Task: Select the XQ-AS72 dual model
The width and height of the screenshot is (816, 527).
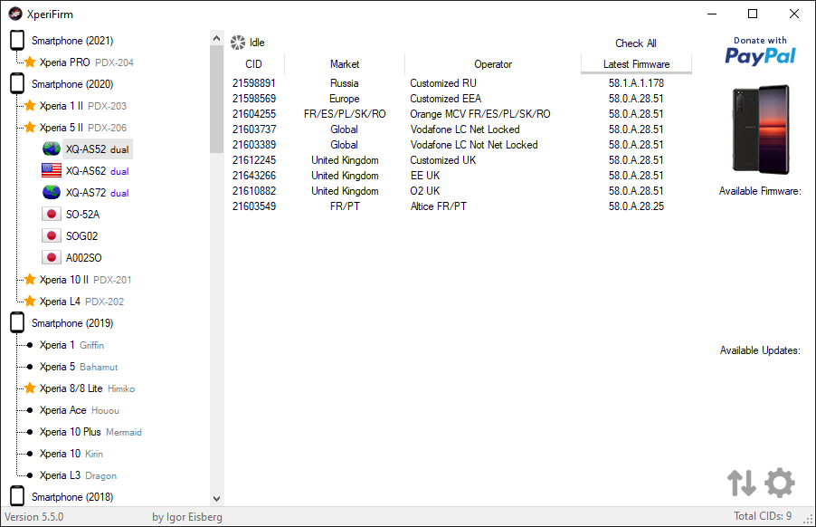Action: [x=98, y=193]
